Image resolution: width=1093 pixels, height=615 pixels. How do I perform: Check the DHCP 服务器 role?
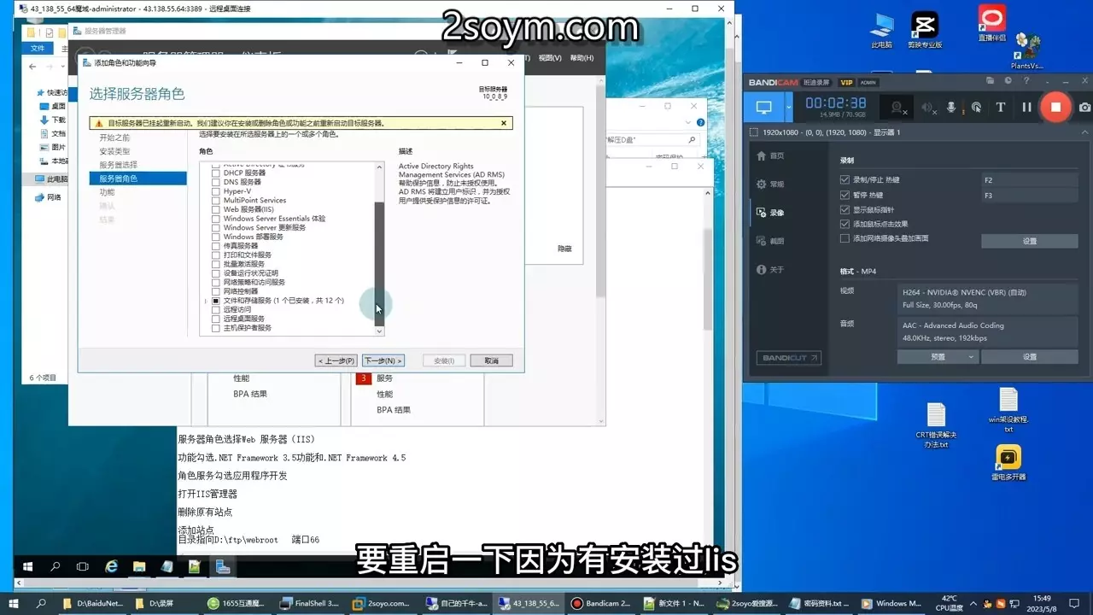pos(216,173)
